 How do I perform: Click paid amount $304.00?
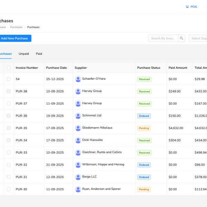(x=175, y=140)
